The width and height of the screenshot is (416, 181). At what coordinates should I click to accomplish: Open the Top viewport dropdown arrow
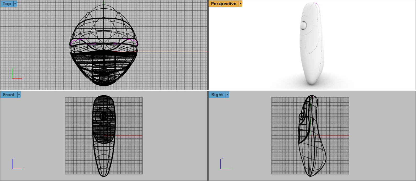[x=15, y=4]
